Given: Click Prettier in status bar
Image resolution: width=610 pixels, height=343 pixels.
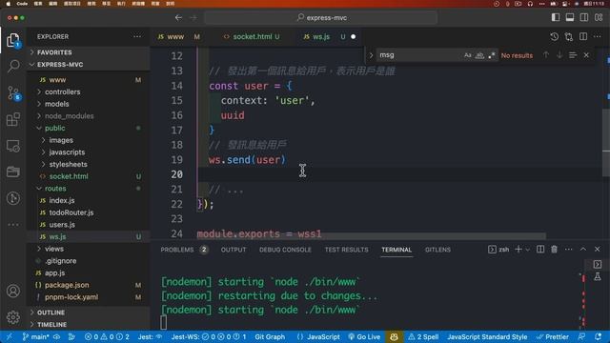Looking at the screenshot, I should pyautogui.click(x=553, y=336).
